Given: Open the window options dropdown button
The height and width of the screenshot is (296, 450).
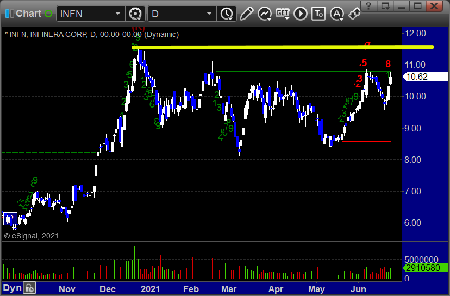Looking at the screenshot, I should pyautogui.click(x=385, y=5).
